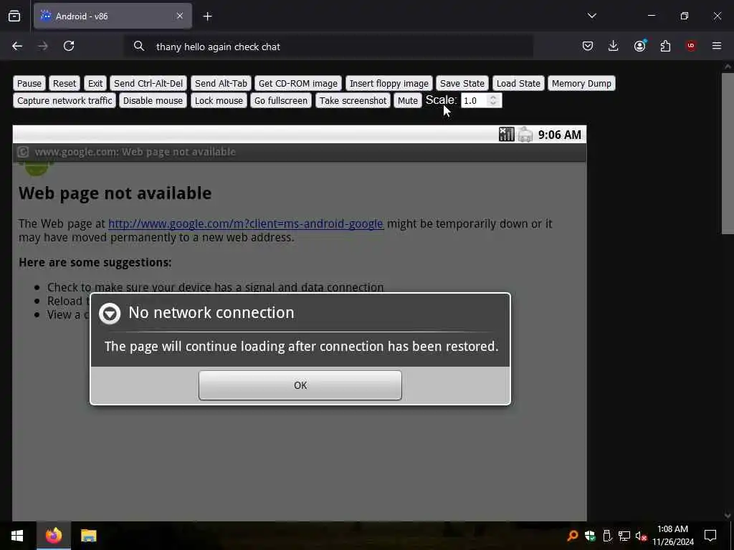The height and width of the screenshot is (550, 734).
Task: Click the 'Here are some suggestions:' text
Action: [95, 262]
